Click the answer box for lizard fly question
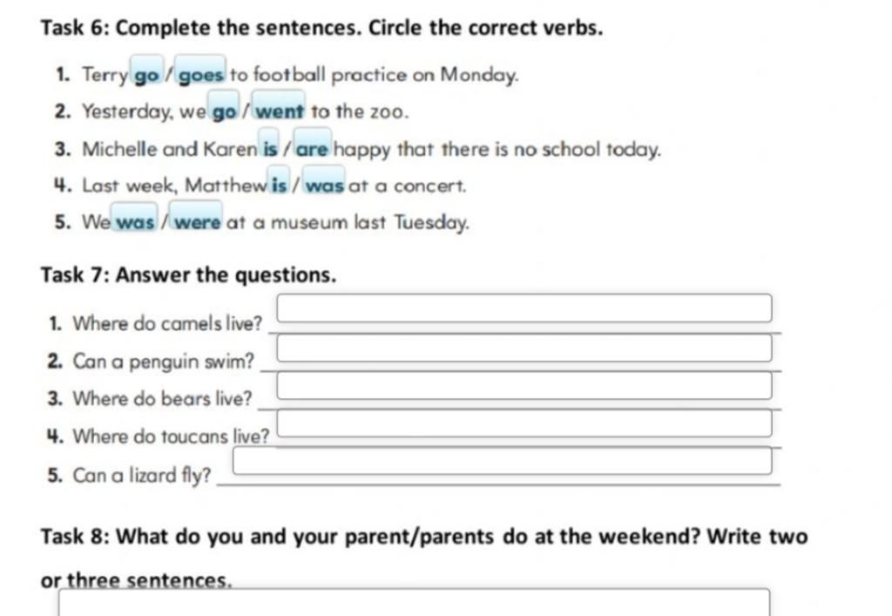 pos(503,461)
